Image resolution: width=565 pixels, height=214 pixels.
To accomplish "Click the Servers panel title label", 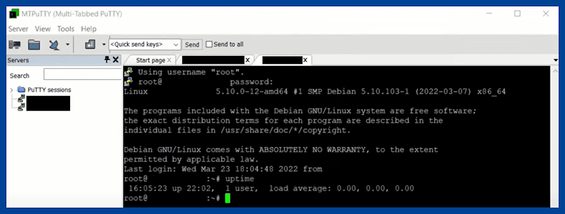I will (x=18, y=60).
